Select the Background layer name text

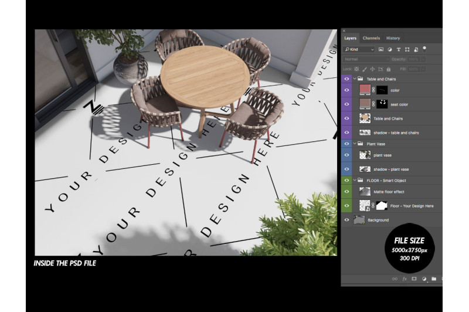[x=378, y=220]
